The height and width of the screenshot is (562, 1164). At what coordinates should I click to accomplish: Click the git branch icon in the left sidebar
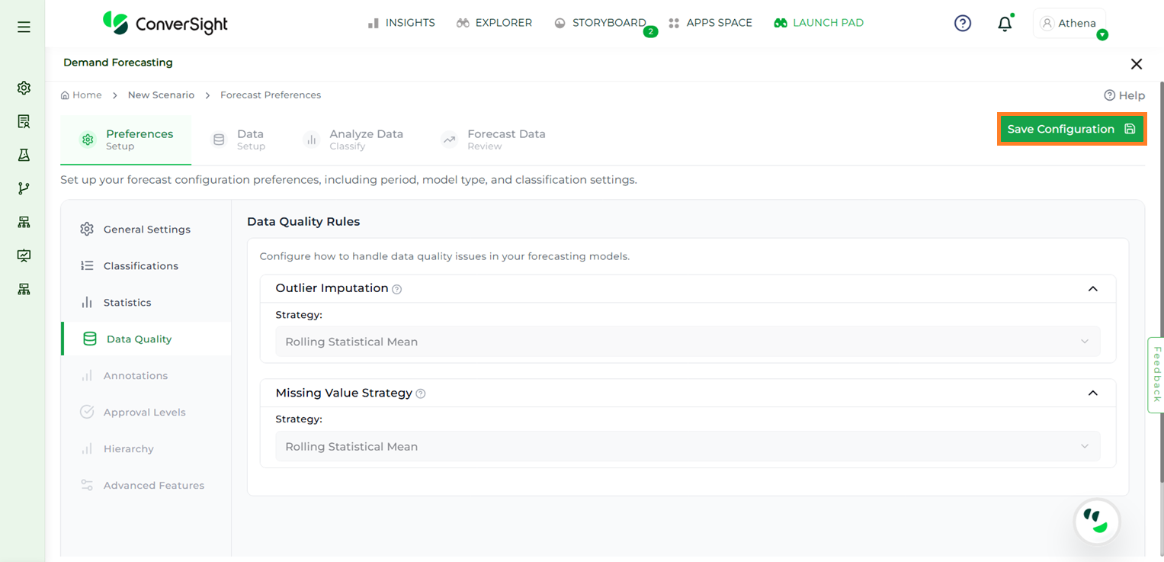[24, 188]
